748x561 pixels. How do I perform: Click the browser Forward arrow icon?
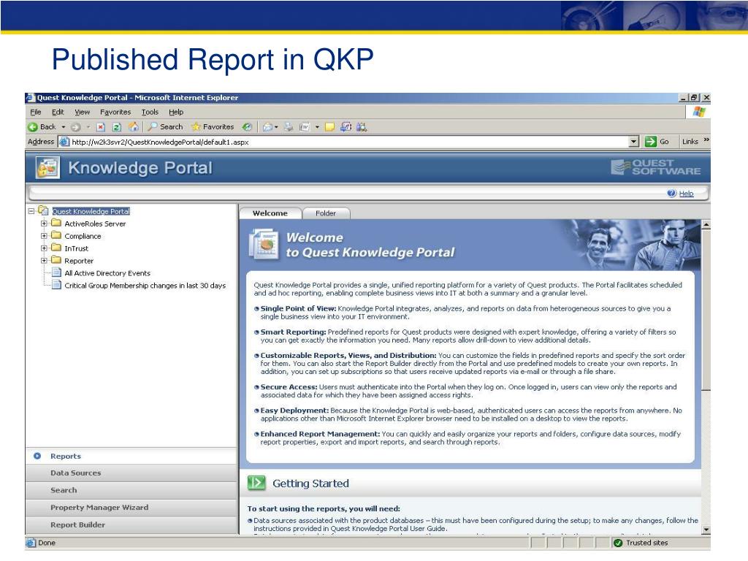pos(75,127)
